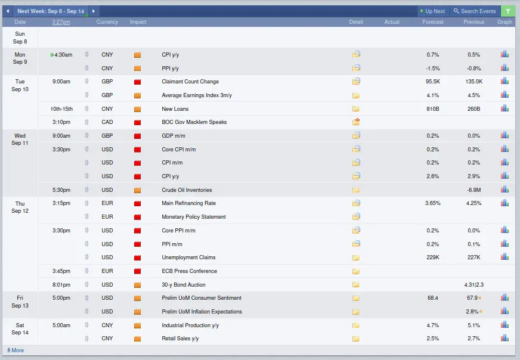Go to the next week arrow
This screenshot has width=520, height=360.
[x=94, y=11]
